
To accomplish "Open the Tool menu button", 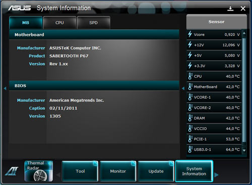I will pyautogui.click(x=80, y=171).
